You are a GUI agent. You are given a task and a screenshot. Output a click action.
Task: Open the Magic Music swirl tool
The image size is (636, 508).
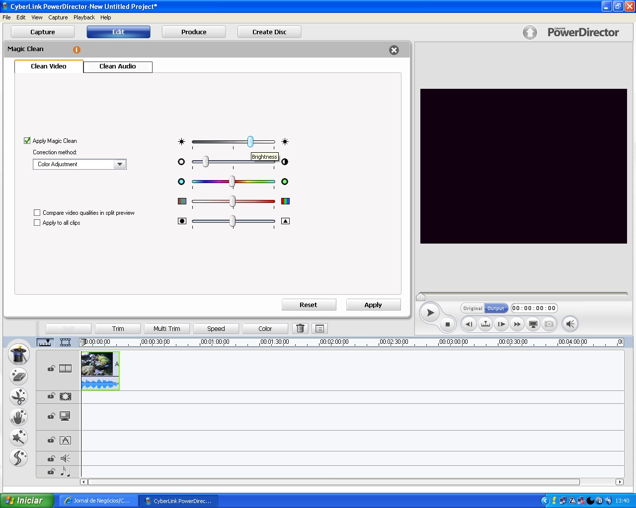[x=19, y=458]
